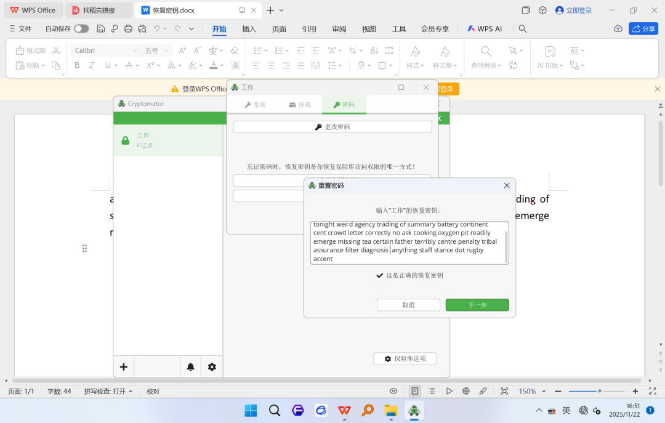The image size is (665, 423).
Task: Open the search magnifier in ribbon
Action: pyautogui.click(x=523, y=29)
